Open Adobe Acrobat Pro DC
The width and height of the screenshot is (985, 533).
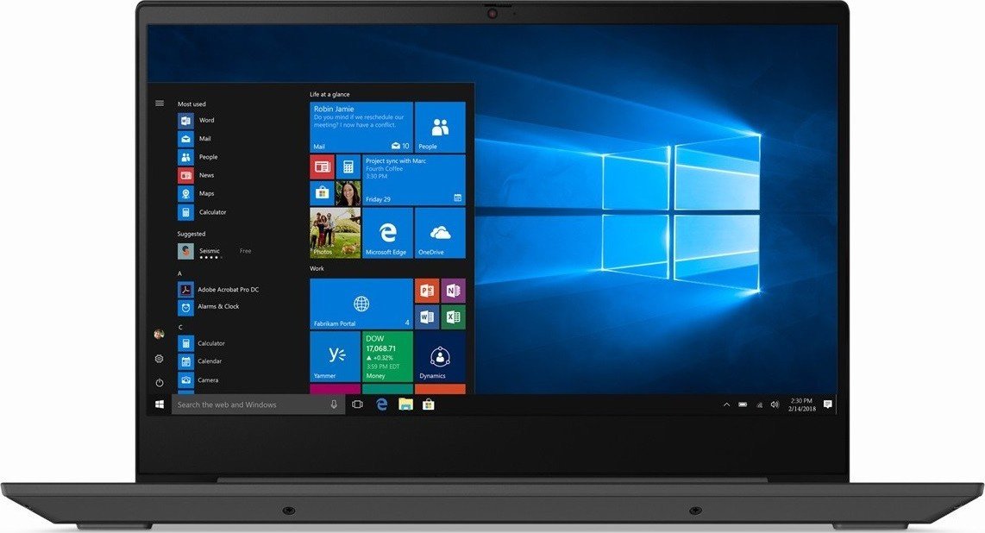218,290
